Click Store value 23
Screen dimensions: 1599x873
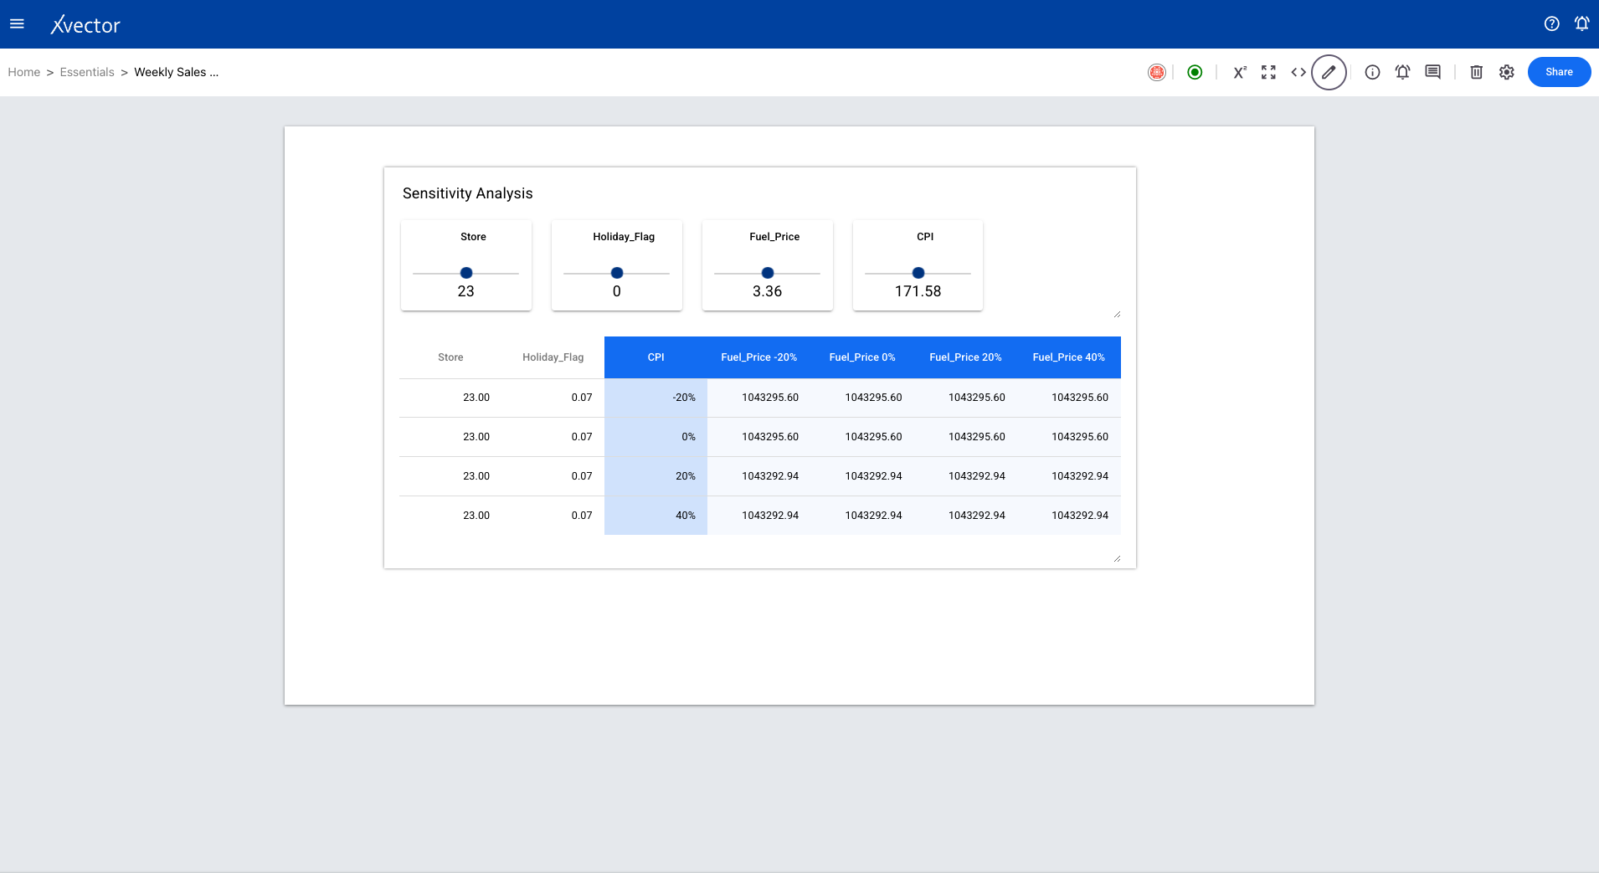(x=466, y=291)
